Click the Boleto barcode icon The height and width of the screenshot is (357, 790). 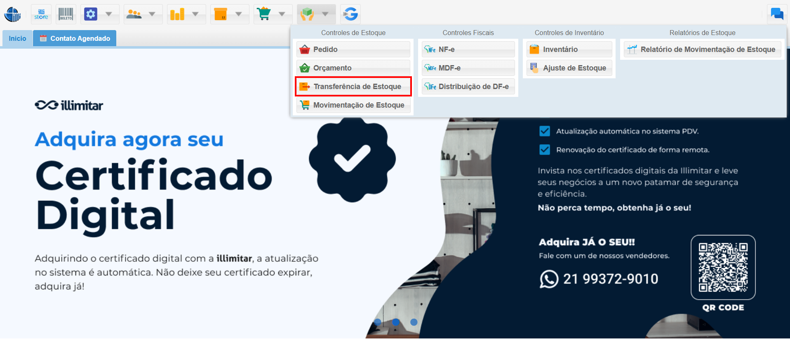pyautogui.click(x=66, y=14)
